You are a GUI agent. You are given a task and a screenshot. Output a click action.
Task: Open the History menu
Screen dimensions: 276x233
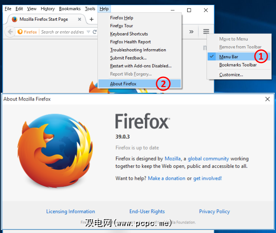tap(48, 9)
